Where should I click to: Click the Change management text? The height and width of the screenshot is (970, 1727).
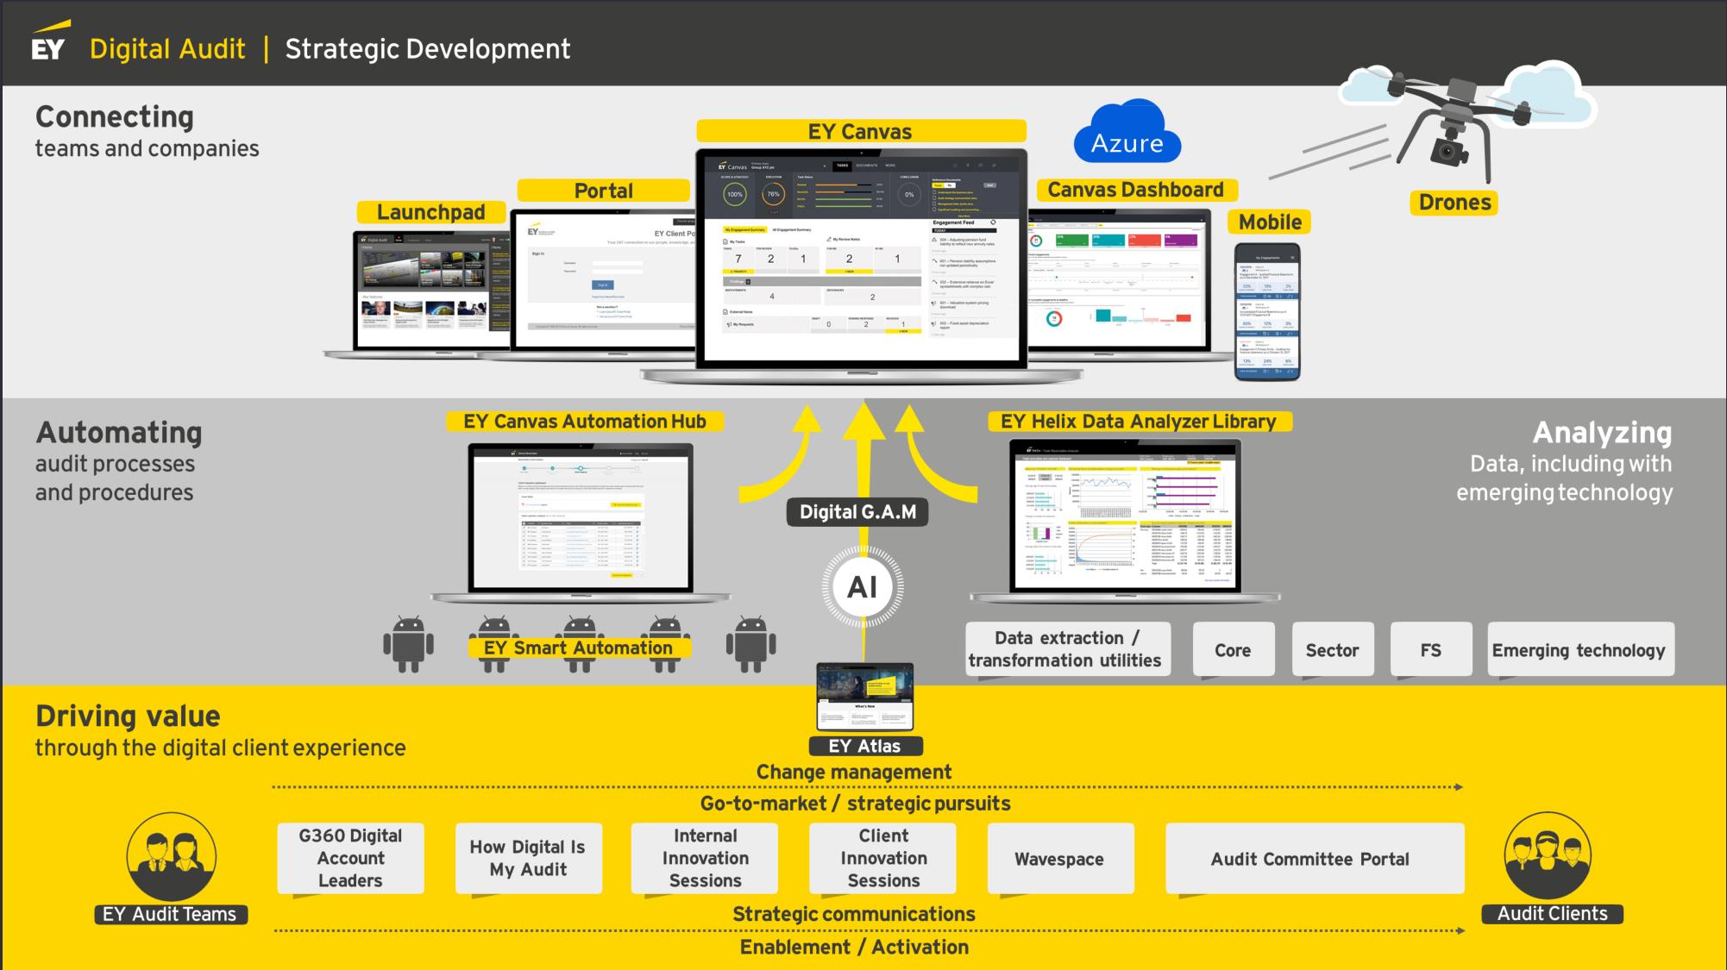pyautogui.click(x=854, y=772)
